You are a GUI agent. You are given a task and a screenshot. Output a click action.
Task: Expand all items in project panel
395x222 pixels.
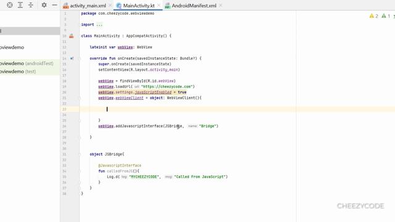(20, 5)
